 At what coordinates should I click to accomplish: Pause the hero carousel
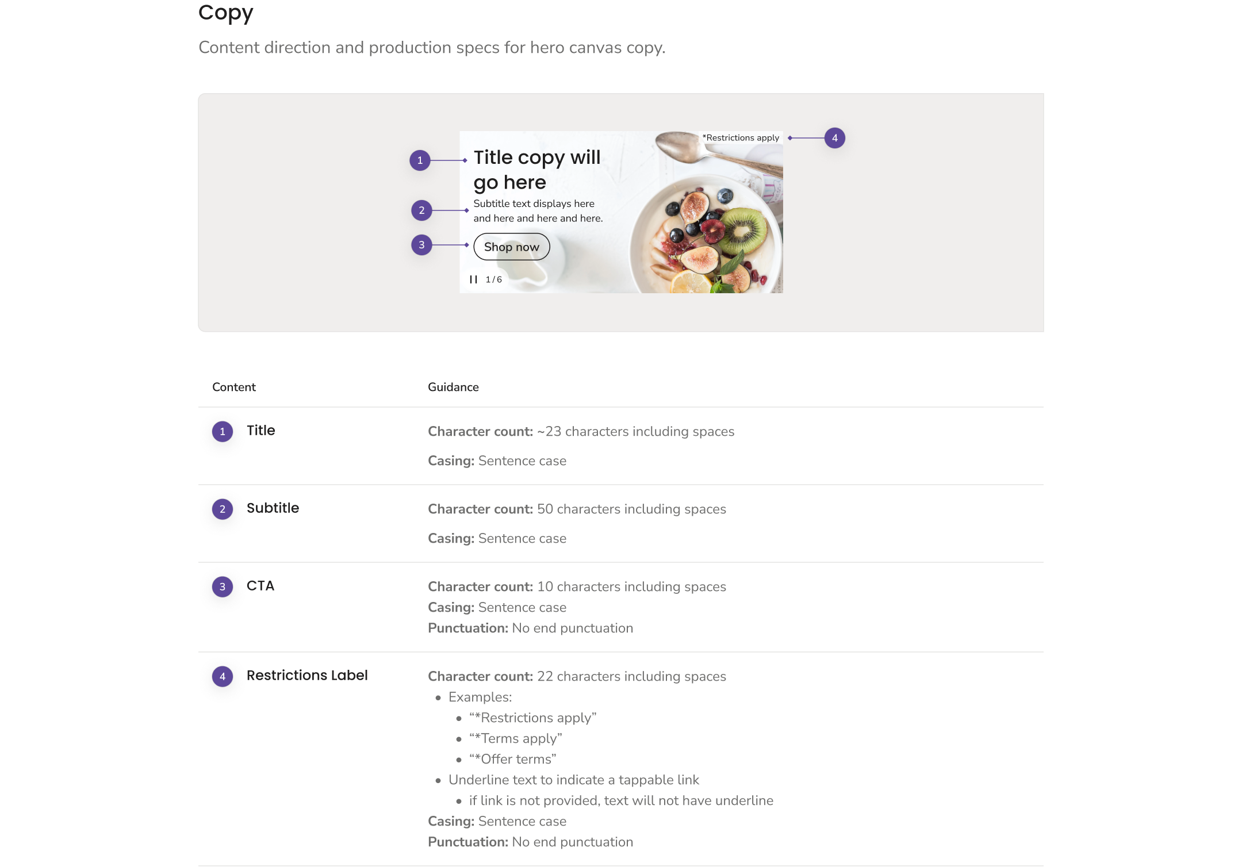[473, 279]
